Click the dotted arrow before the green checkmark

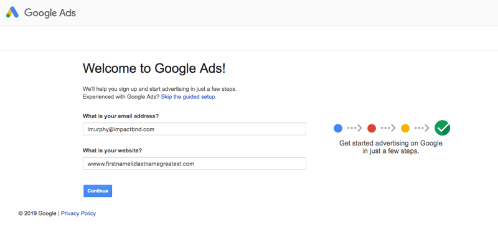[422, 128]
